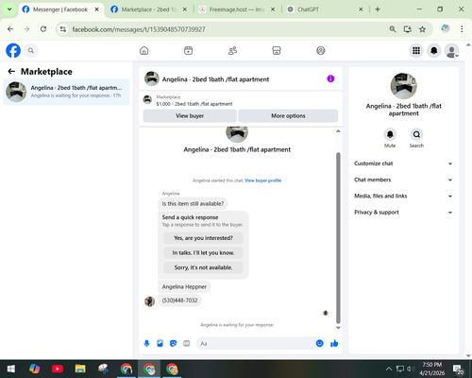
Task: Send quick reply 'Sorry, it's not available.'
Action: click(x=203, y=267)
